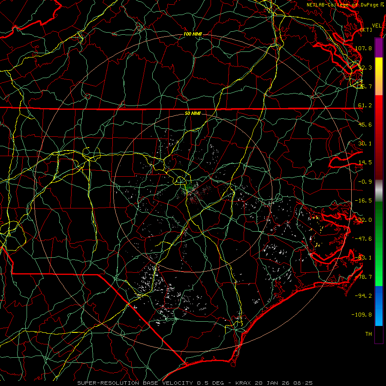
Task: Select the -94.2 velocity scale value
Action: (363, 296)
